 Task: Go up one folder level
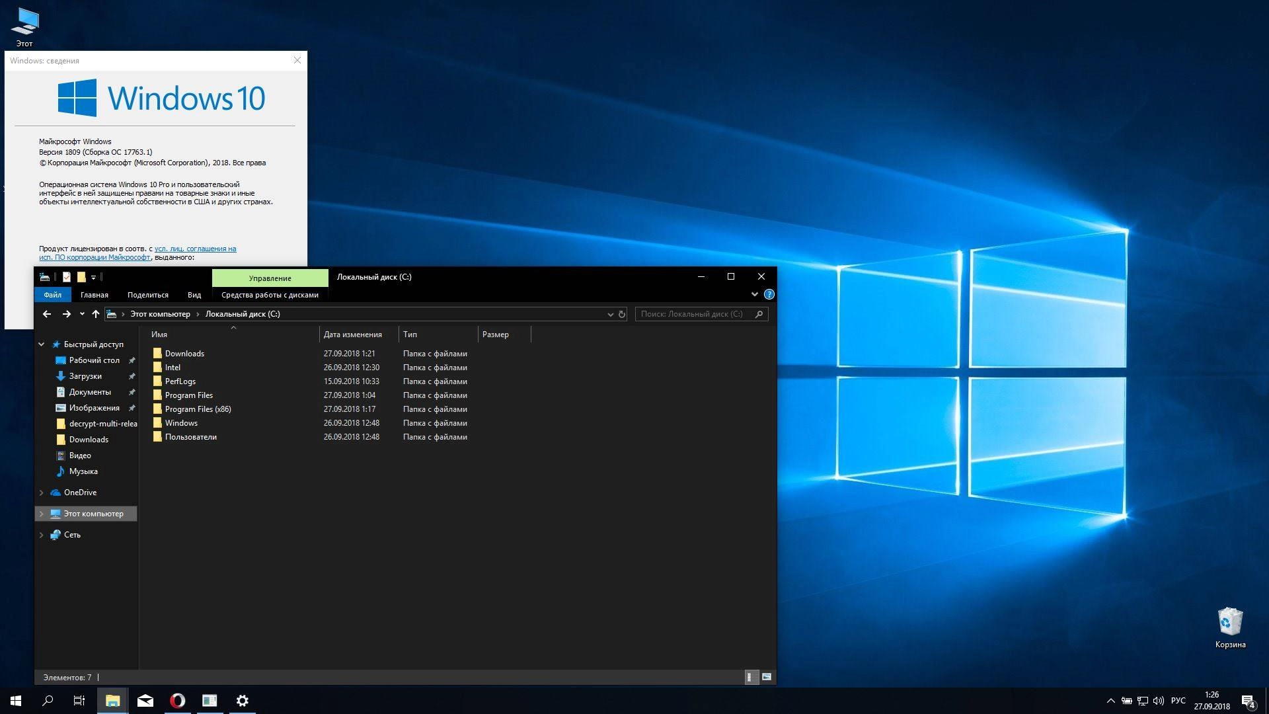tap(96, 314)
